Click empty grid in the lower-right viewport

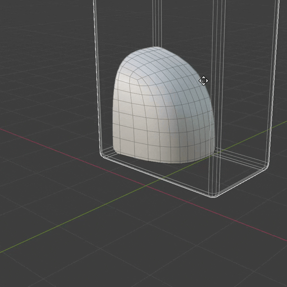tap(239, 258)
